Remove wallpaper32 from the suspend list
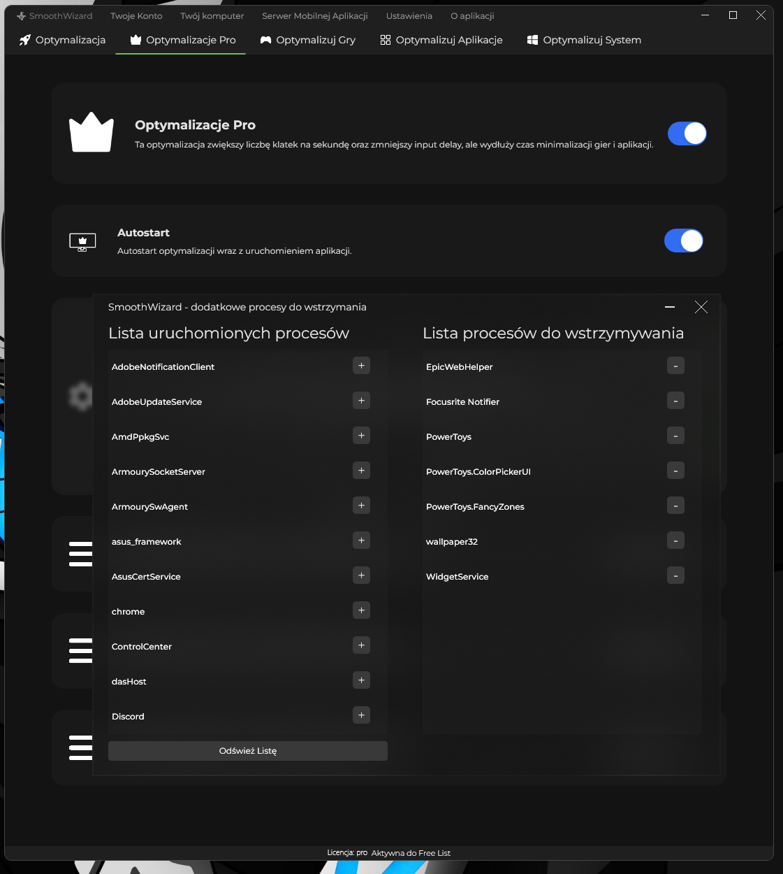Image resolution: width=783 pixels, height=874 pixels. [675, 540]
